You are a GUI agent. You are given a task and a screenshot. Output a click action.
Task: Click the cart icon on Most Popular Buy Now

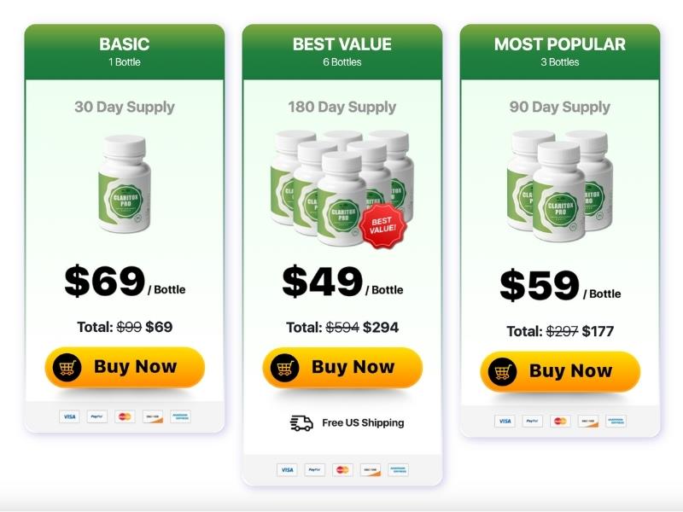[502, 371]
